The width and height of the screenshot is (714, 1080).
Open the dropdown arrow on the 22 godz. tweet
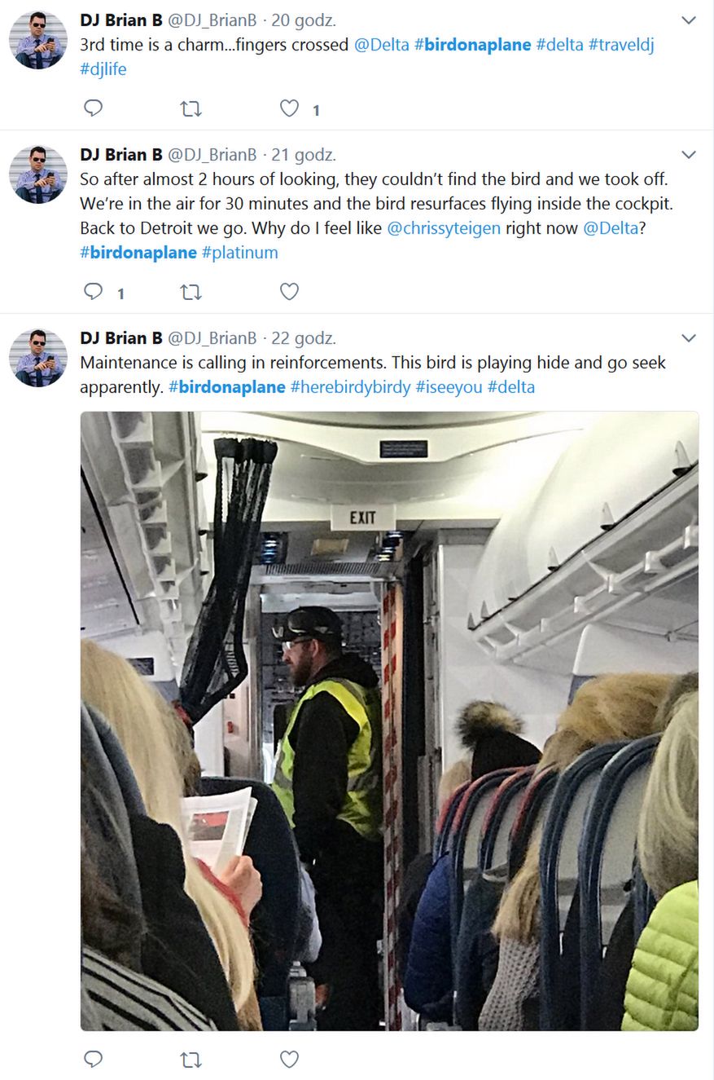(689, 338)
